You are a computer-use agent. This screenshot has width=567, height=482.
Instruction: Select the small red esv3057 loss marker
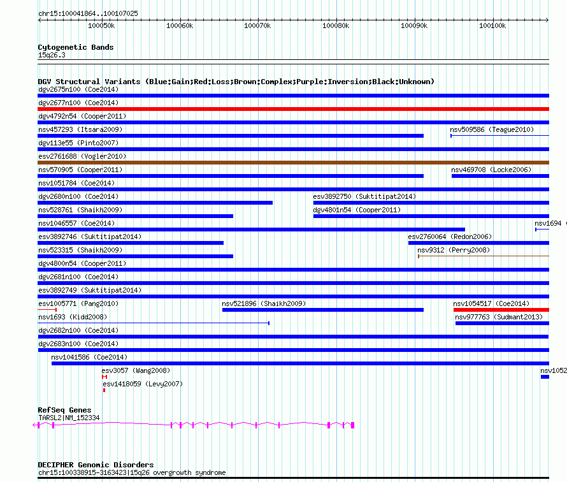click(x=104, y=377)
